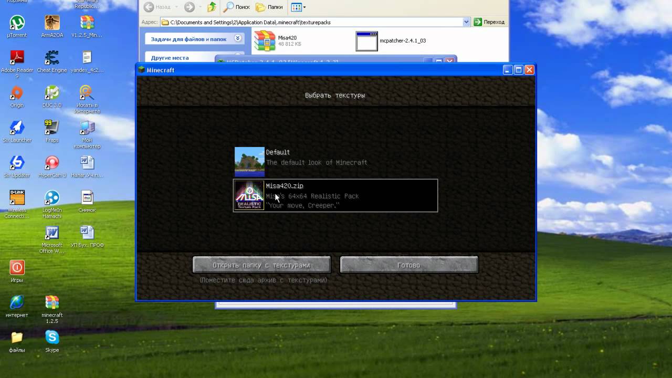Close the Minecraft window
672x378 pixels.
click(x=529, y=70)
